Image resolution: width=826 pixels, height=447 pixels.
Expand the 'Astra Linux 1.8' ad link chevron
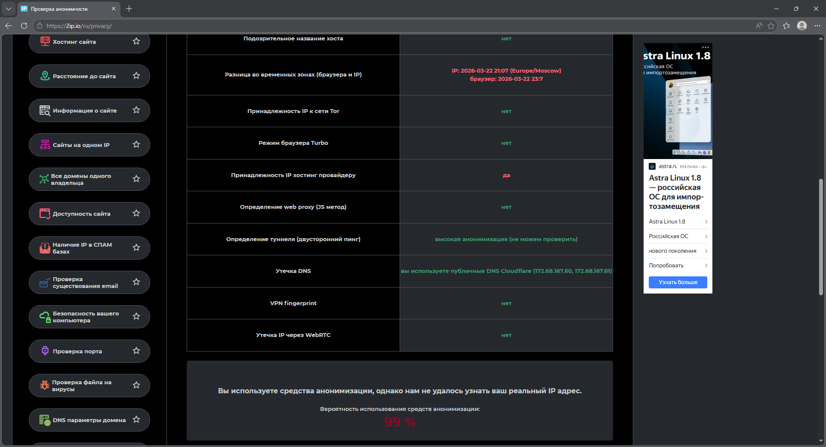pos(706,222)
